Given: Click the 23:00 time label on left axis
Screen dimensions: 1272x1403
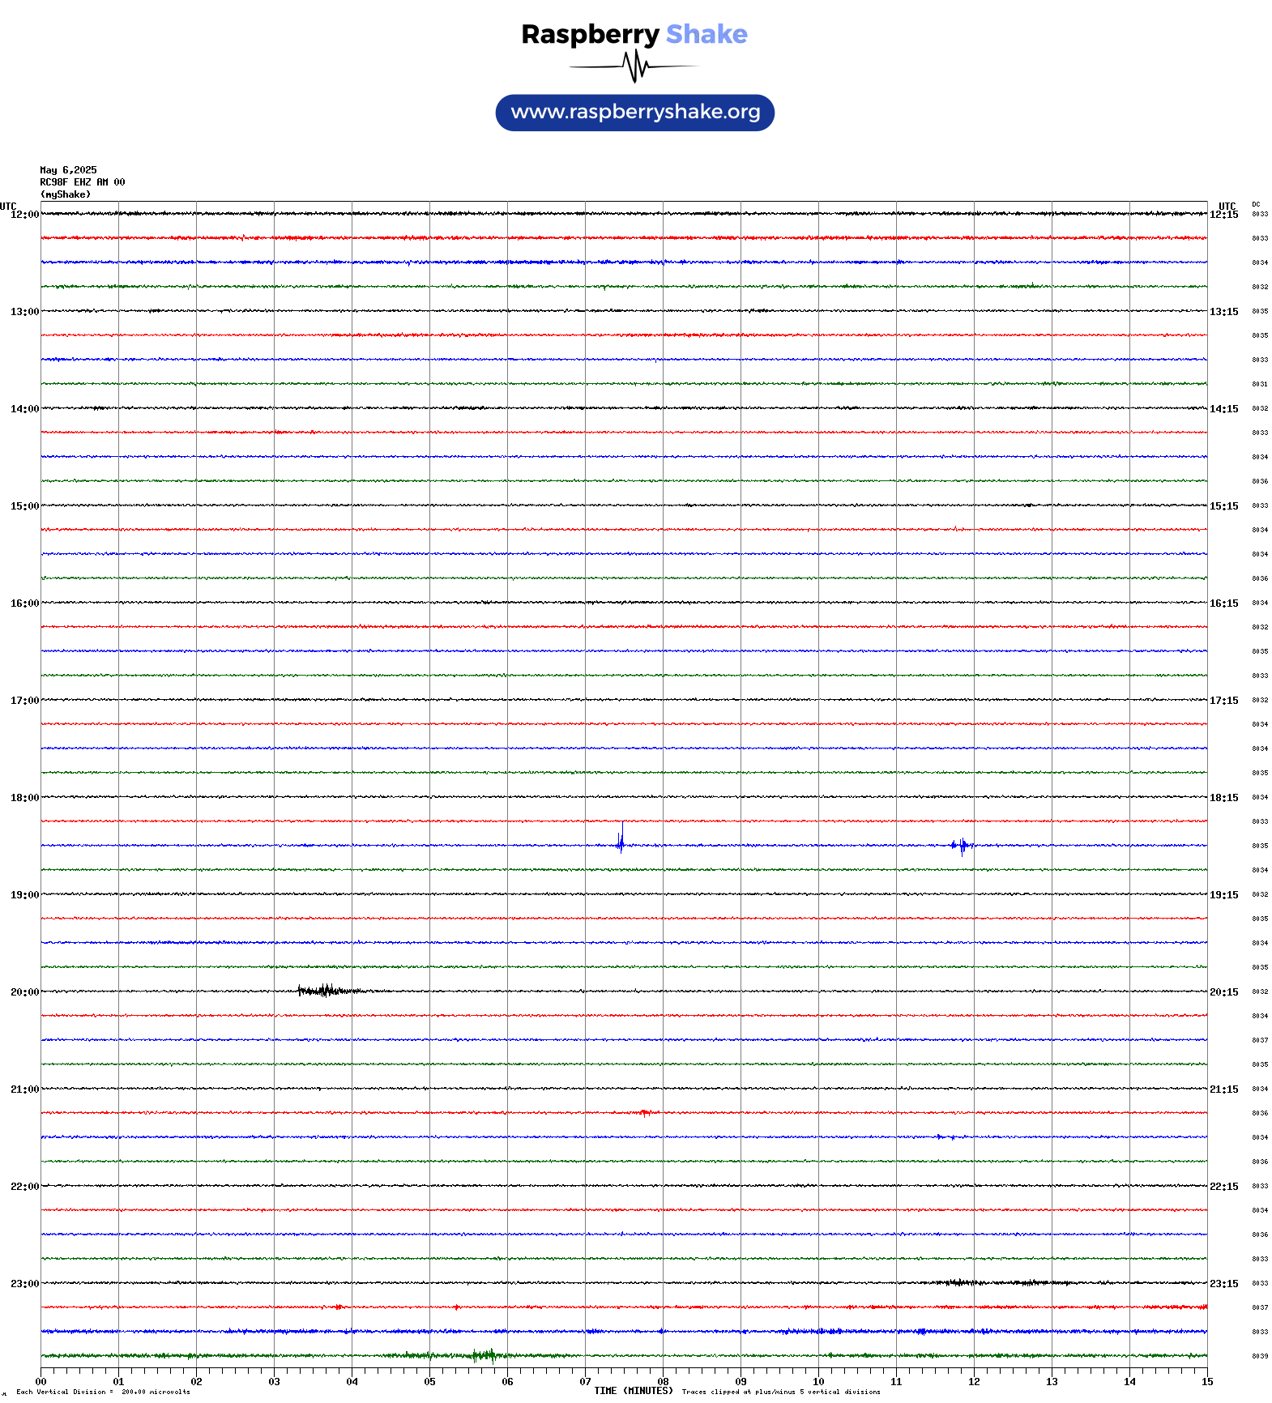Looking at the screenshot, I should pyautogui.click(x=24, y=1284).
